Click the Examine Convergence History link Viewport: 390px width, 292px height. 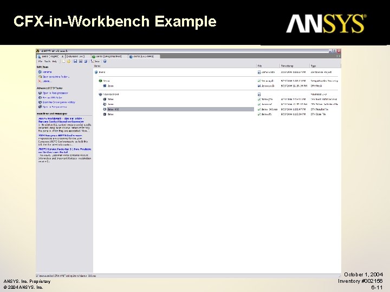pos(58,102)
